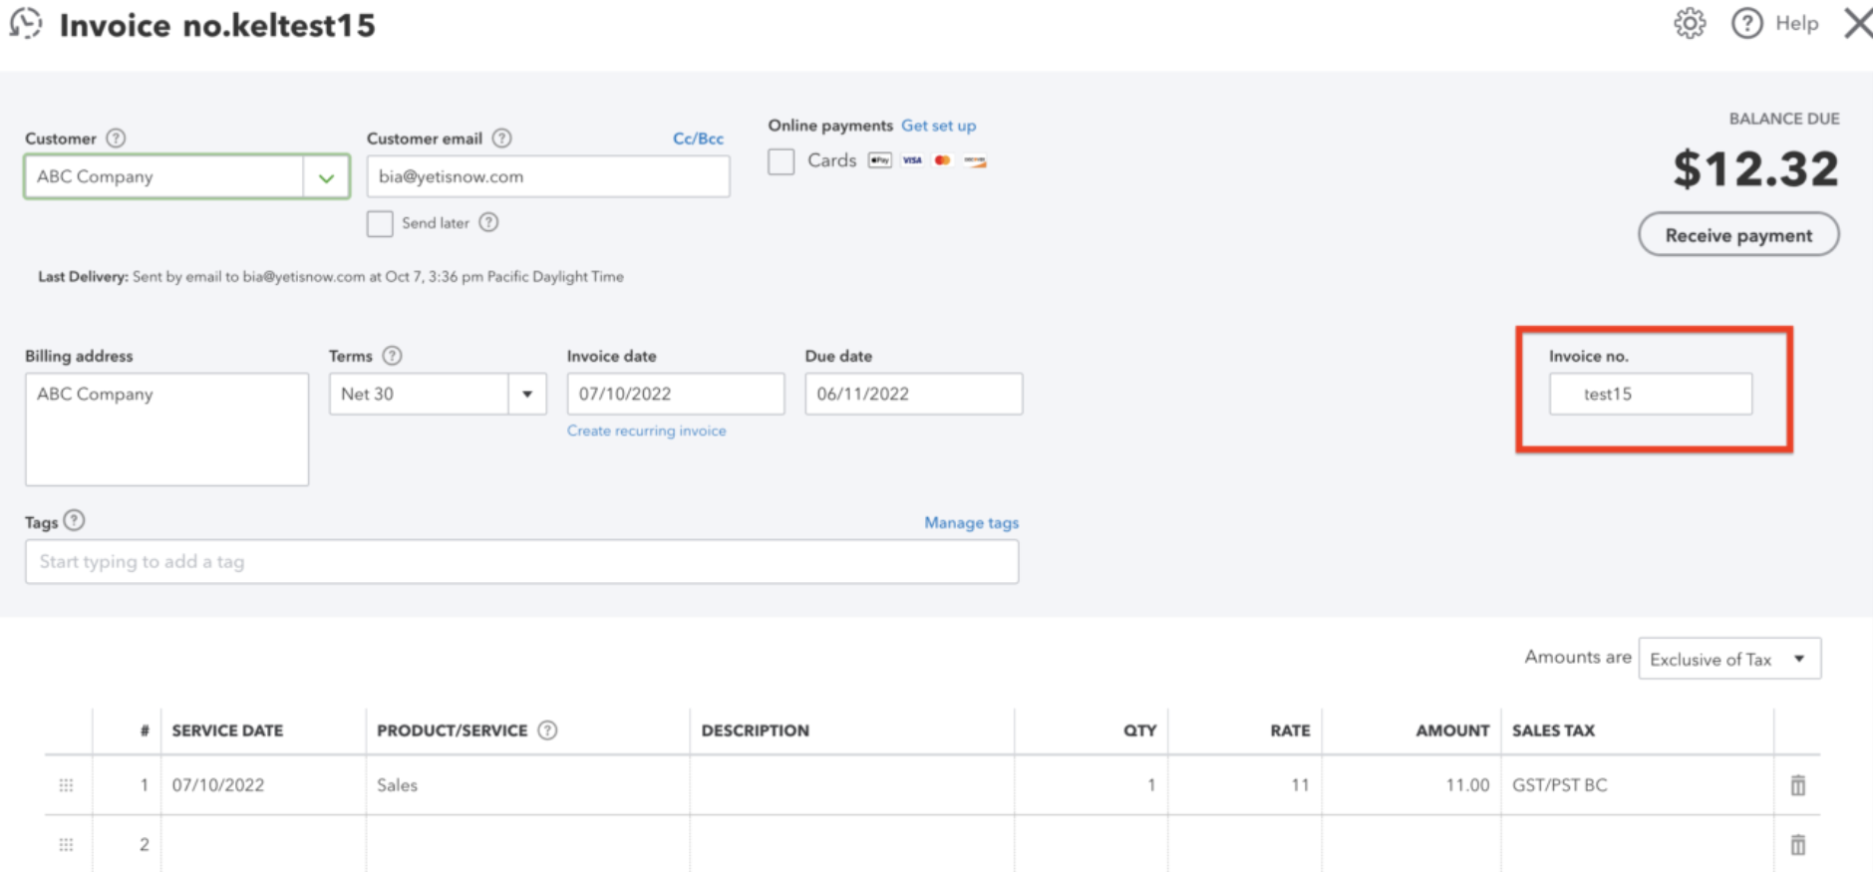Click the QTY cell in row 1
This screenshot has height=872, width=1873.
click(x=1092, y=785)
